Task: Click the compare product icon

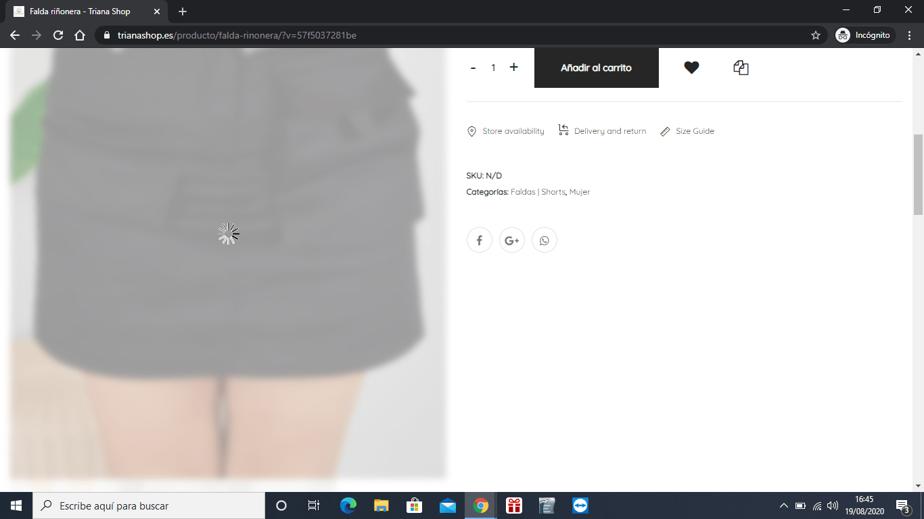Action: pos(741,68)
